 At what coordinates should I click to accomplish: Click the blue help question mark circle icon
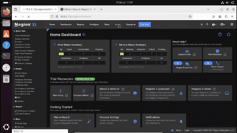(x=220, y=35)
